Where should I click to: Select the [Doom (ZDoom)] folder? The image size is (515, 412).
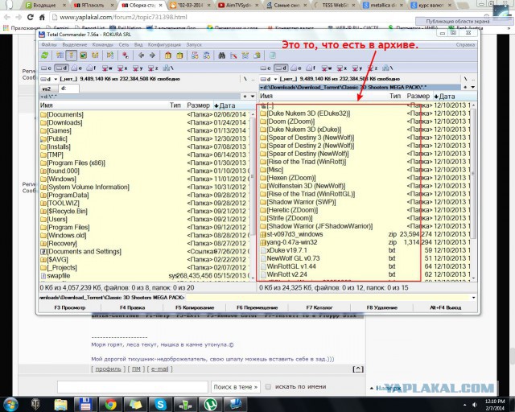286,122
